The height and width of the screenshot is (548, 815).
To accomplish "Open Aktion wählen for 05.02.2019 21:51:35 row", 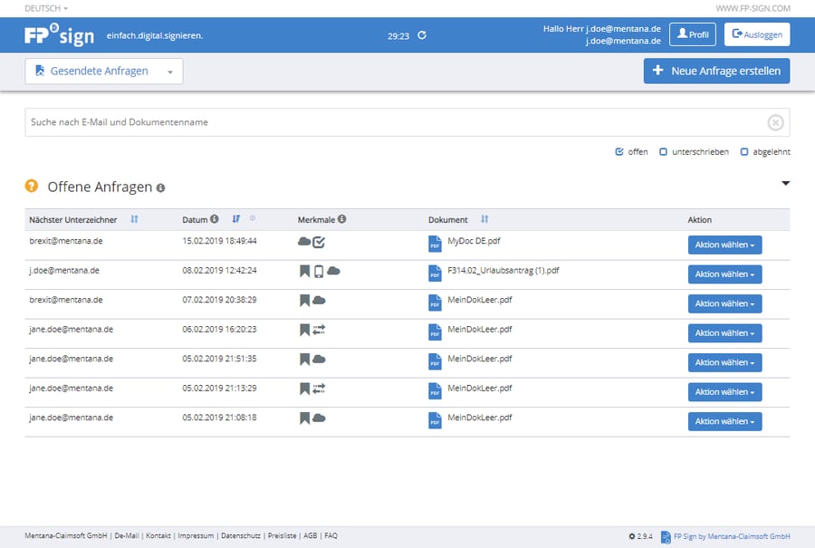I will (724, 363).
